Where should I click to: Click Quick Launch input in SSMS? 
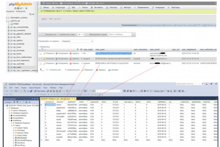(189, 84)
